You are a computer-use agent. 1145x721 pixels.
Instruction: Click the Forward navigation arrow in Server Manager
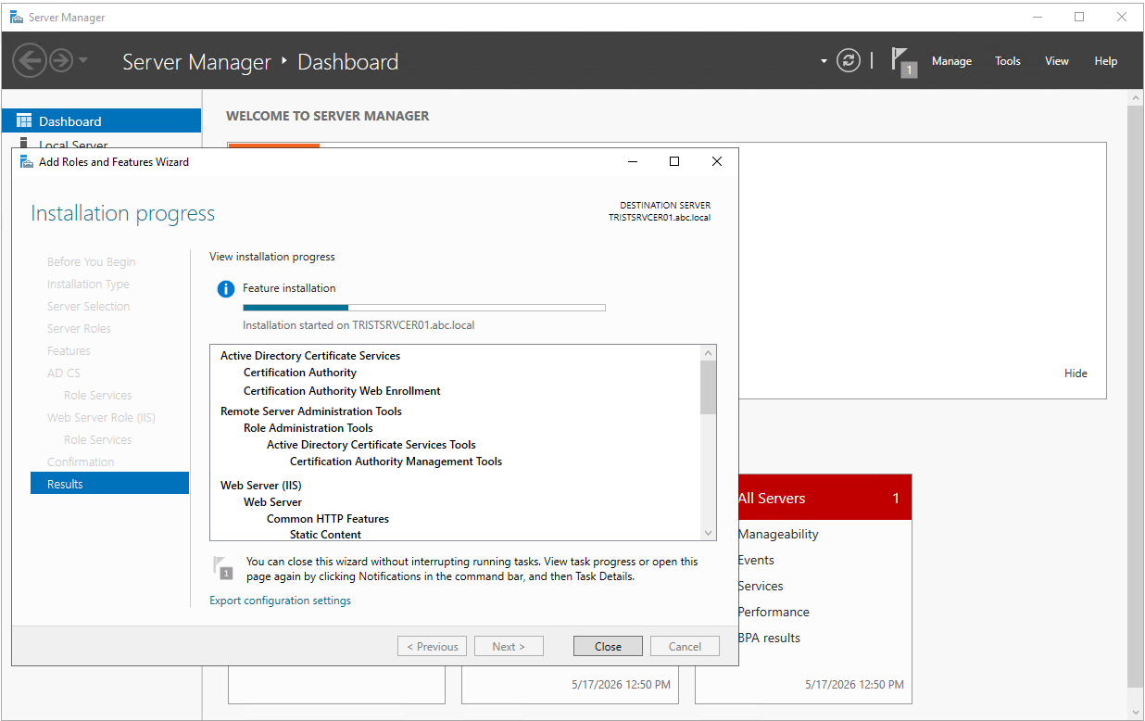[61, 61]
